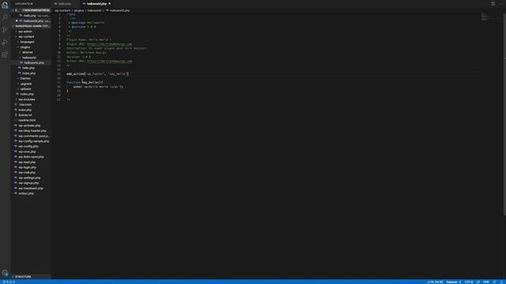Open wp-blog-header.php in the file tree
The width and height of the screenshot is (506, 284).
tap(32, 131)
